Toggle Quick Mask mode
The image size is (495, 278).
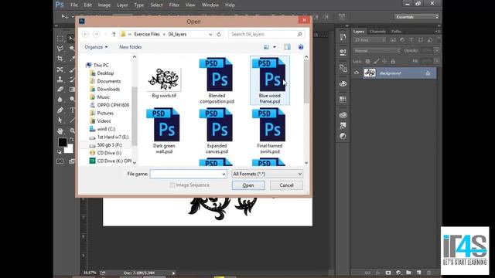(x=60, y=161)
